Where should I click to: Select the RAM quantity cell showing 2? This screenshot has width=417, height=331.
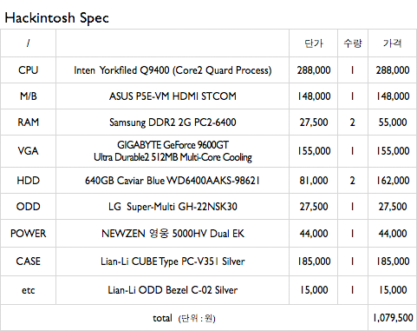click(x=352, y=122)
